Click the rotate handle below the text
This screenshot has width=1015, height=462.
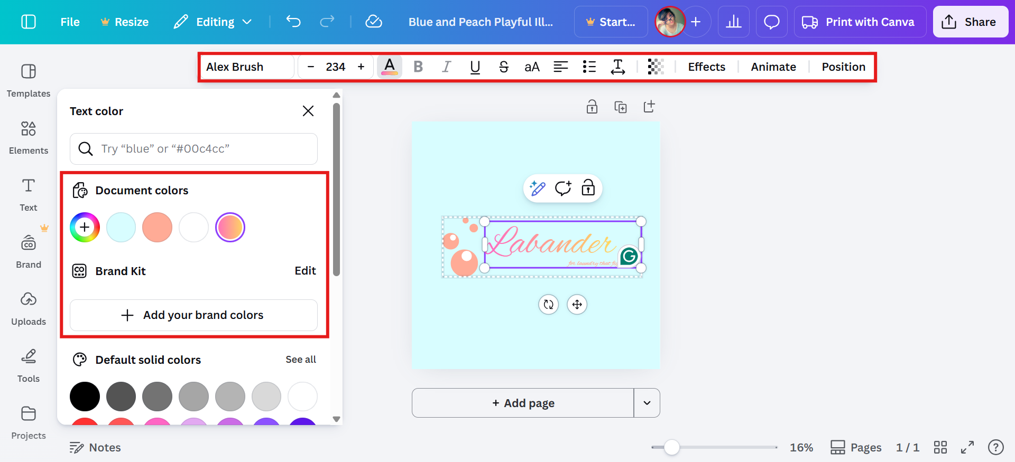549,305
